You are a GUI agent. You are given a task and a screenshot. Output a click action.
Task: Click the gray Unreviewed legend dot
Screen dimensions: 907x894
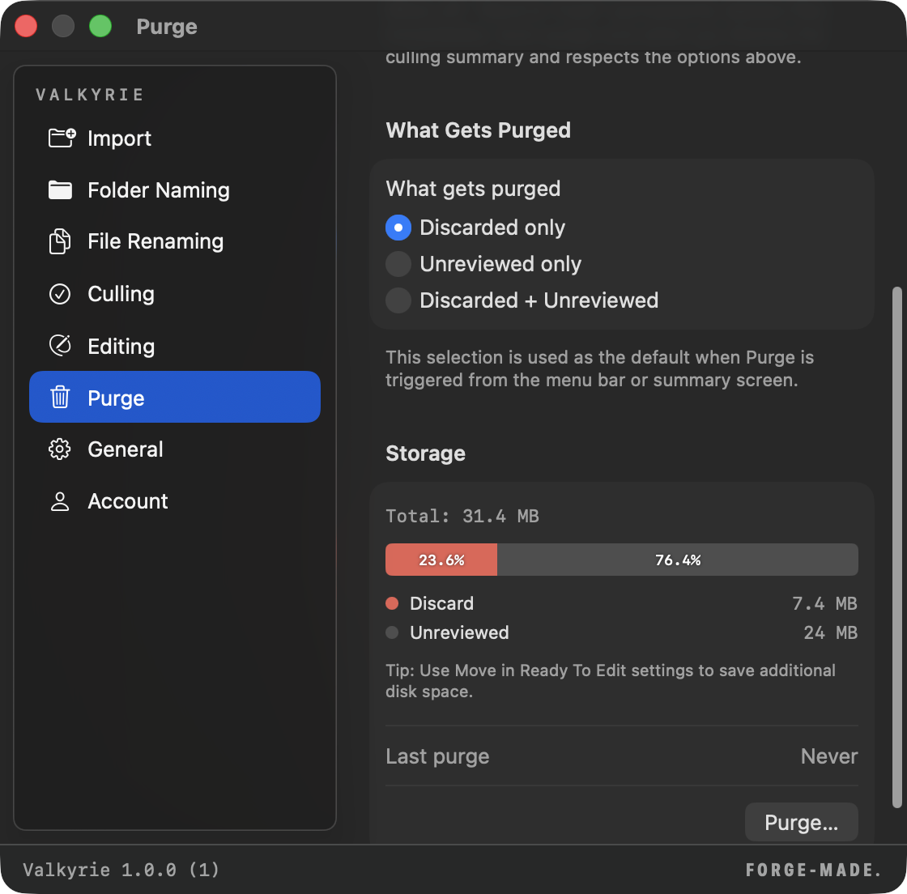coord(392,632)
